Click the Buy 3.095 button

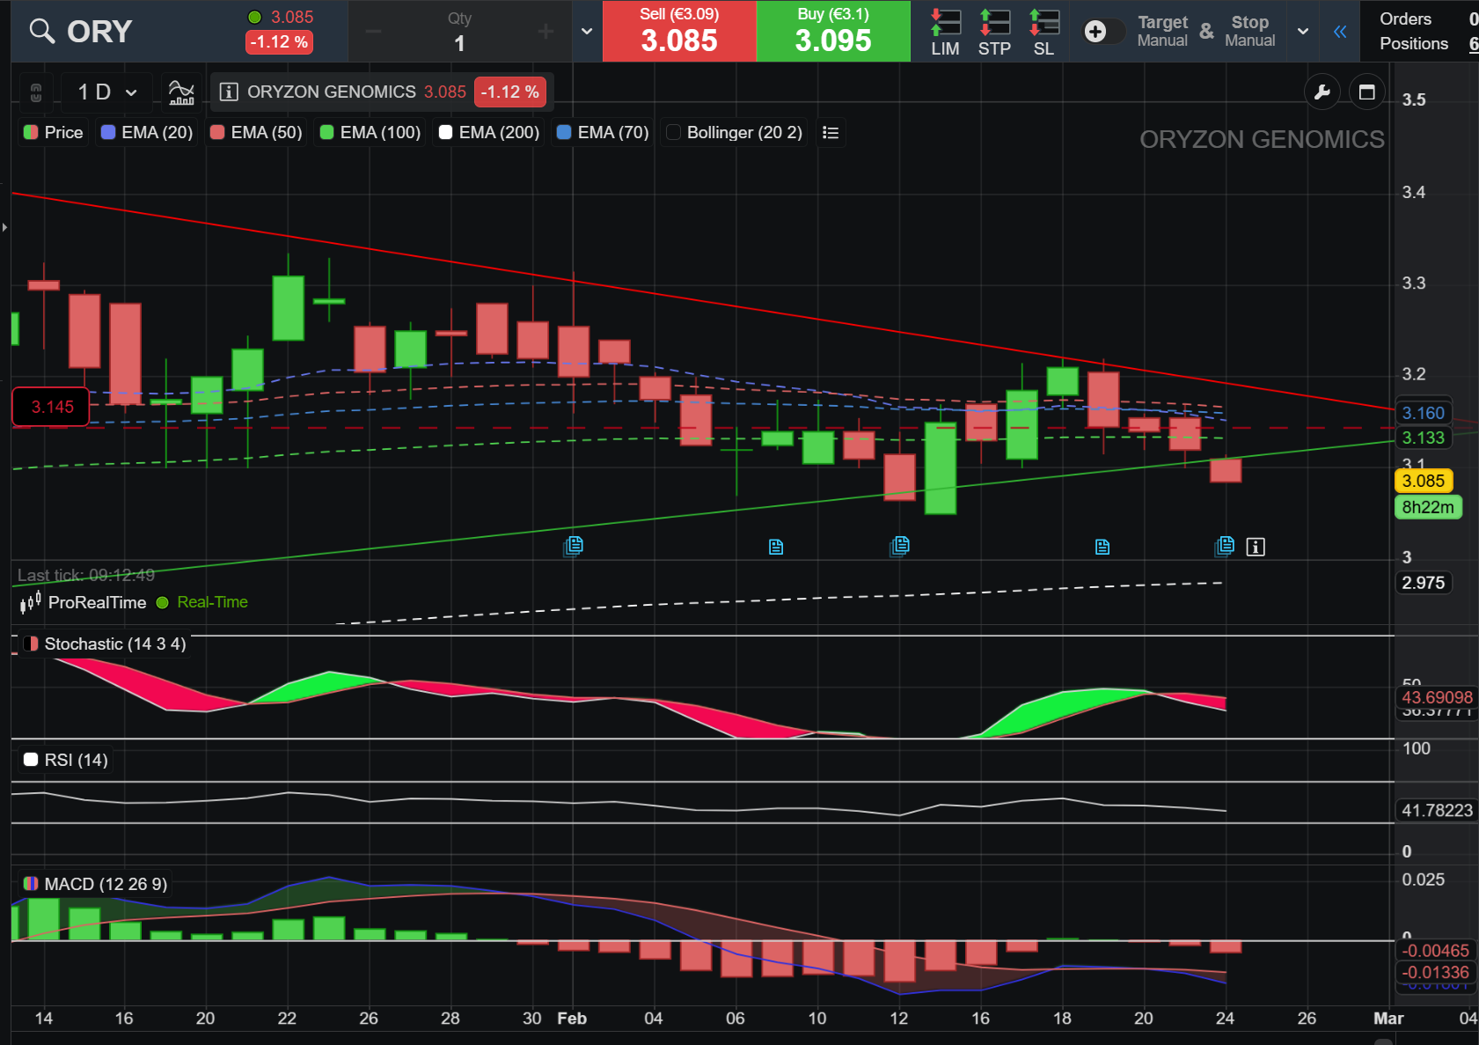click(833, 31)
